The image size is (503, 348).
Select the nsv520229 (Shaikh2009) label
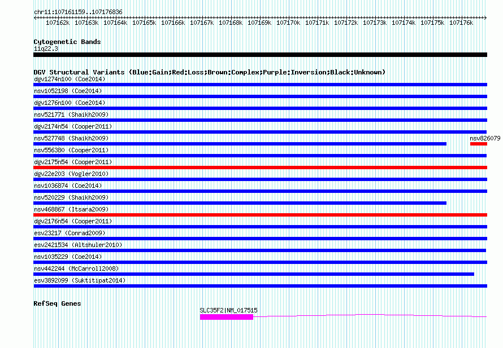tap(71, 197)
